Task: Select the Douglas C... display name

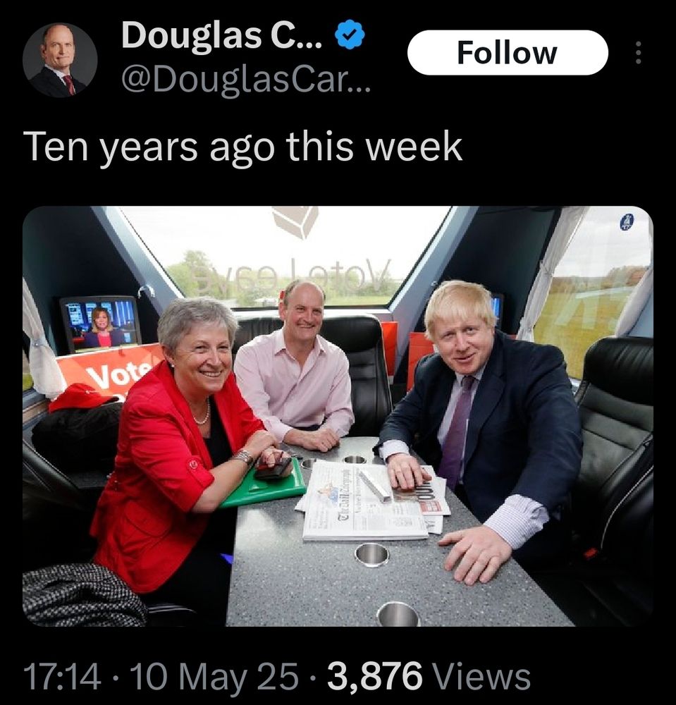Action: pyautogui.click(x=221, y=35)
